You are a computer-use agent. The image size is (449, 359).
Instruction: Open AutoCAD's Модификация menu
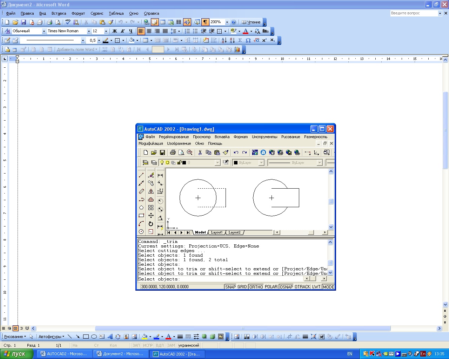click(x=150, y=143)
